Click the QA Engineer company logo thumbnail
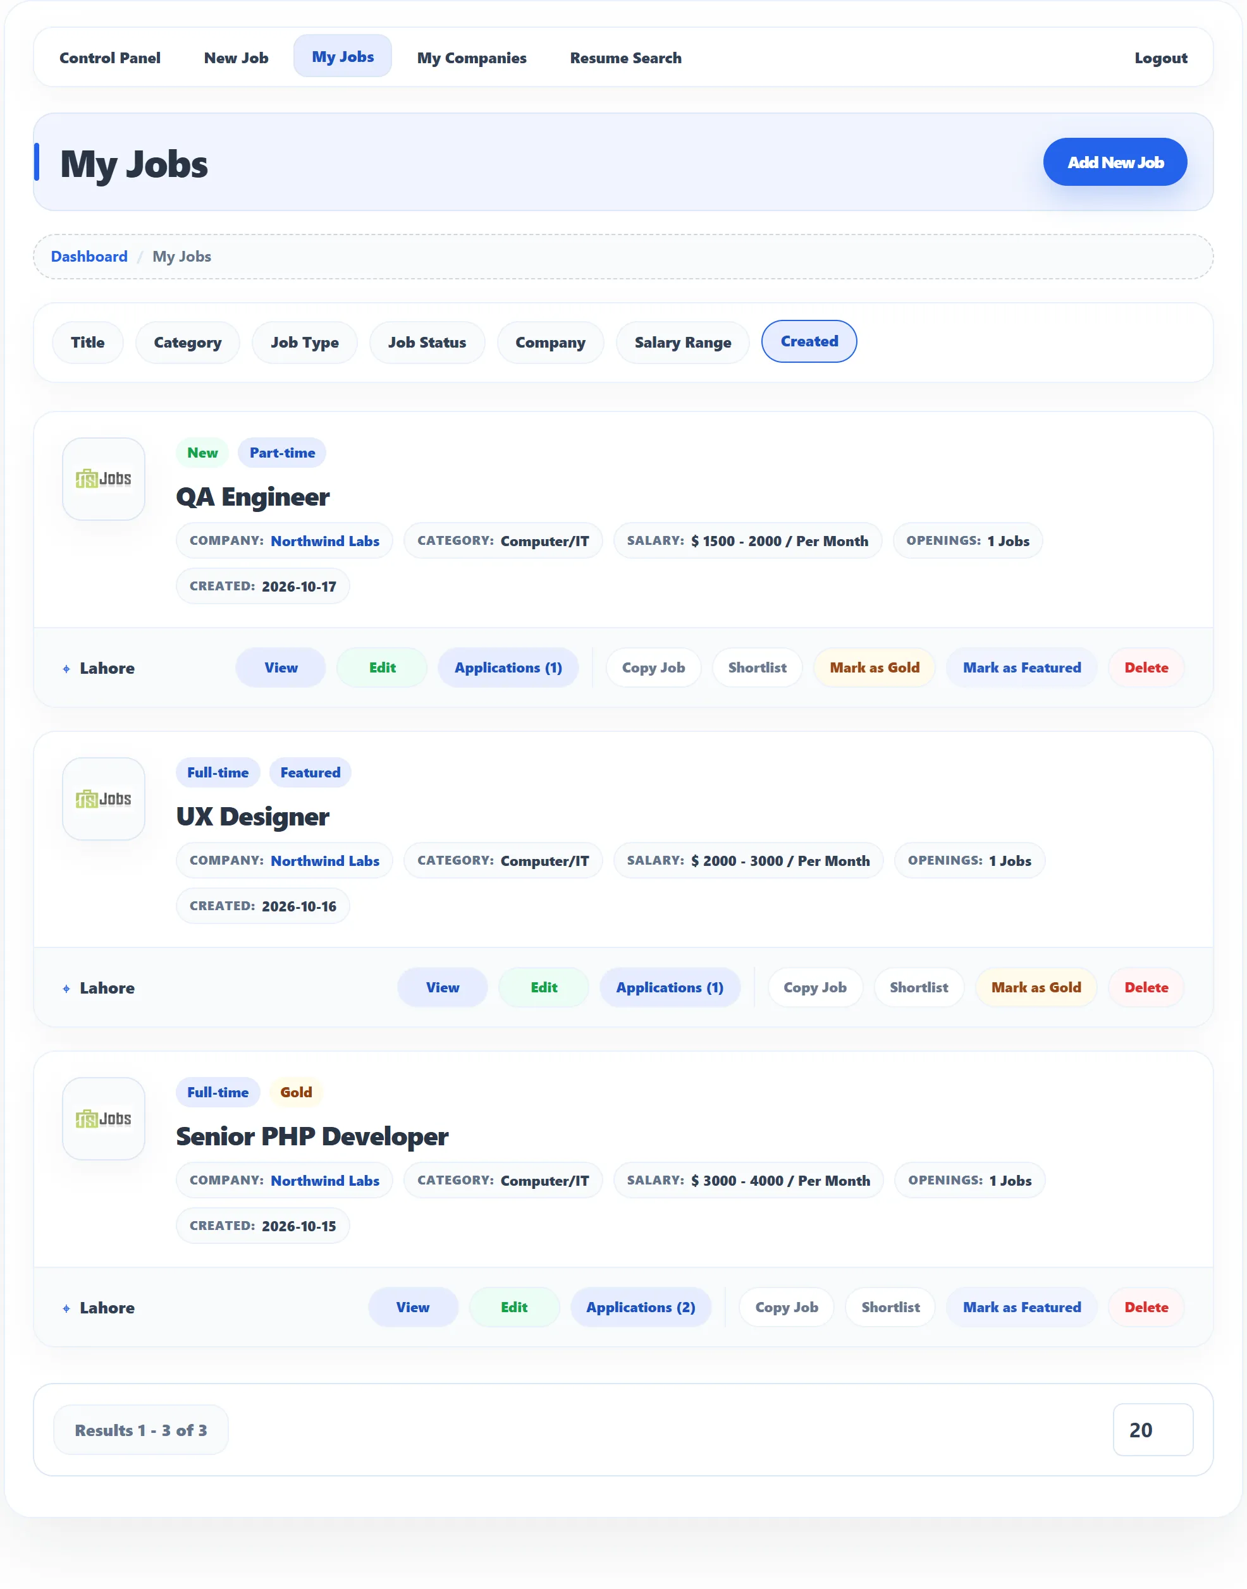The image size is (1247, 1589). (x=104, y=478)
